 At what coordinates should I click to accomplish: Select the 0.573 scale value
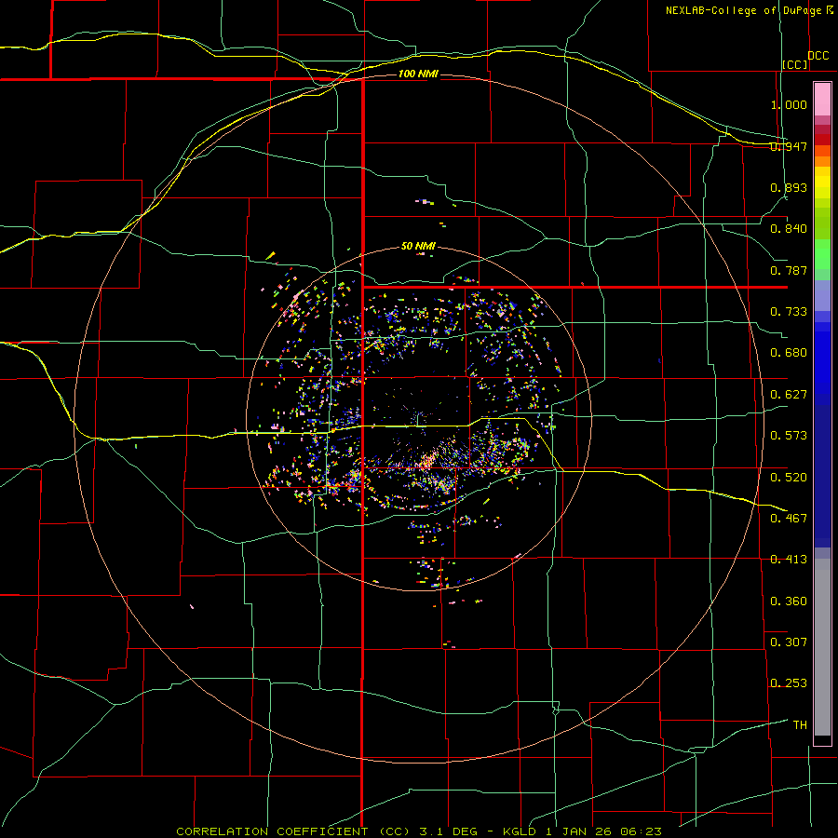click(x=789, y=436)
